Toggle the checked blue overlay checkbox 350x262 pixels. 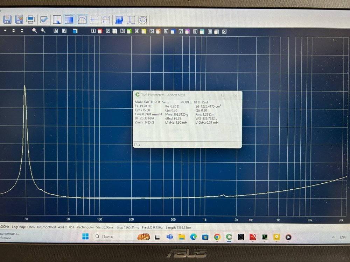click(75, 31)
